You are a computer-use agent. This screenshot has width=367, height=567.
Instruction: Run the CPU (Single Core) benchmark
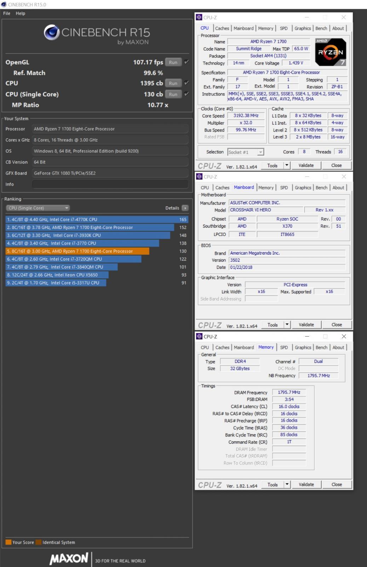click(173, 94)
